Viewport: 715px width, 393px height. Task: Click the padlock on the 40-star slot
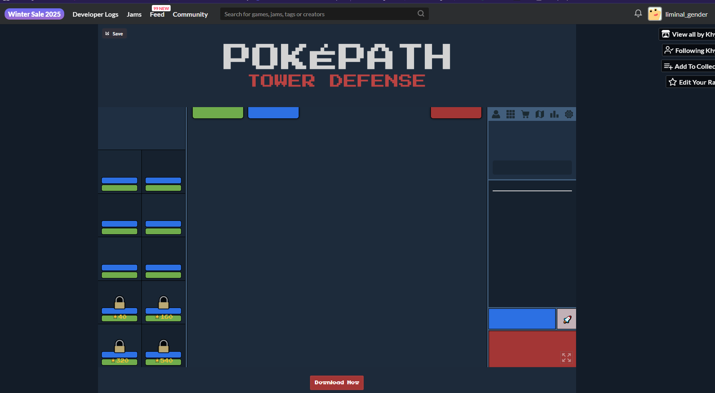coord(120,302)
